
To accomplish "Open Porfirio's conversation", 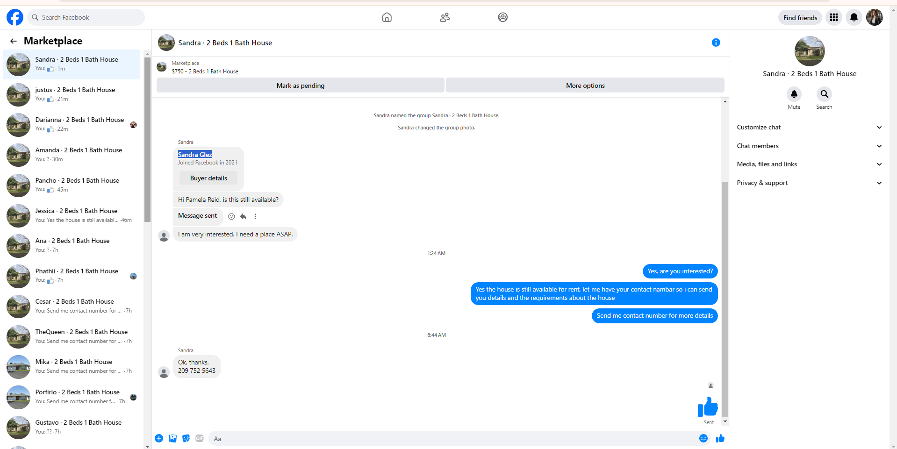I will 72,397.
